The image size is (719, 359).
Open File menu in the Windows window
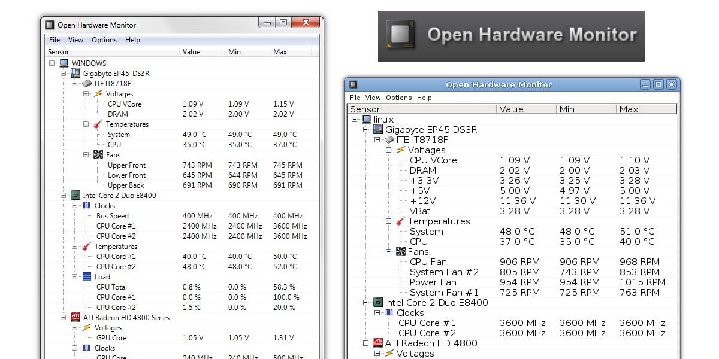pyautogui.click(x=55, y=40)
